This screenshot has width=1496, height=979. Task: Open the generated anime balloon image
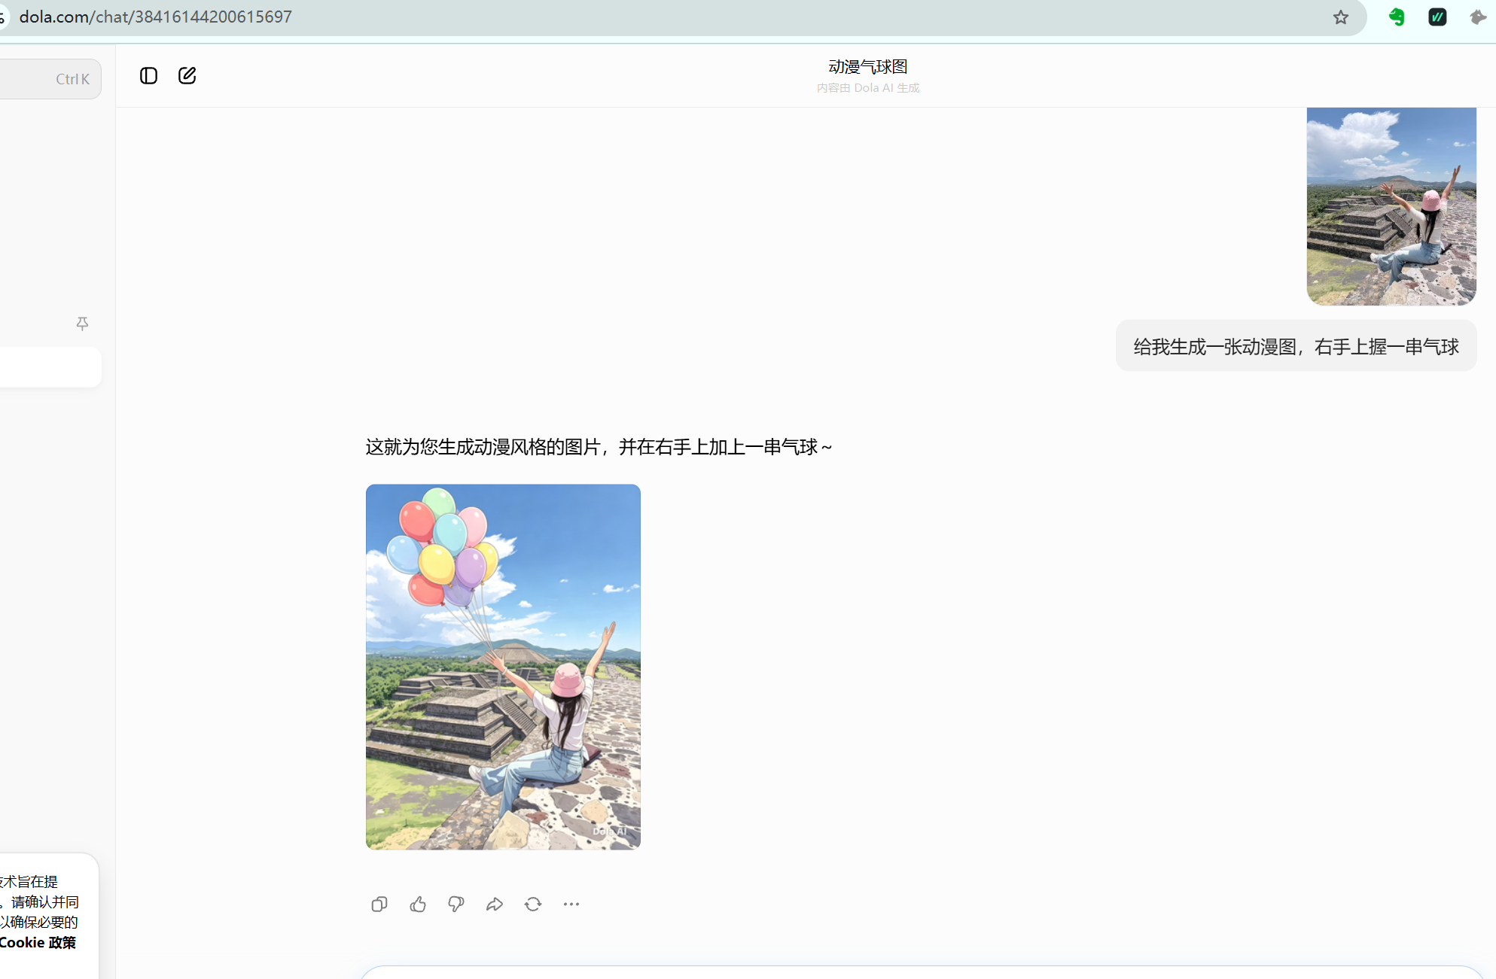503,667
